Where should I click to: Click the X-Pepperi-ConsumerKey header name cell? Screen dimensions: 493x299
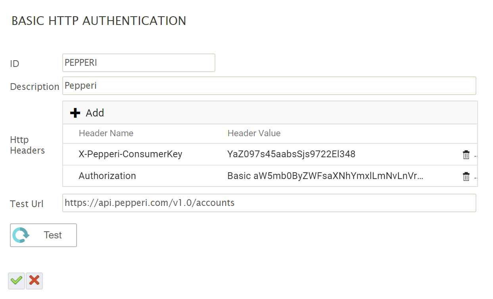[x=130, y=154]
